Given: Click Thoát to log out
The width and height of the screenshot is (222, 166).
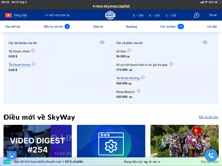Looking at the screenshot, I should (x=213, y=15).
